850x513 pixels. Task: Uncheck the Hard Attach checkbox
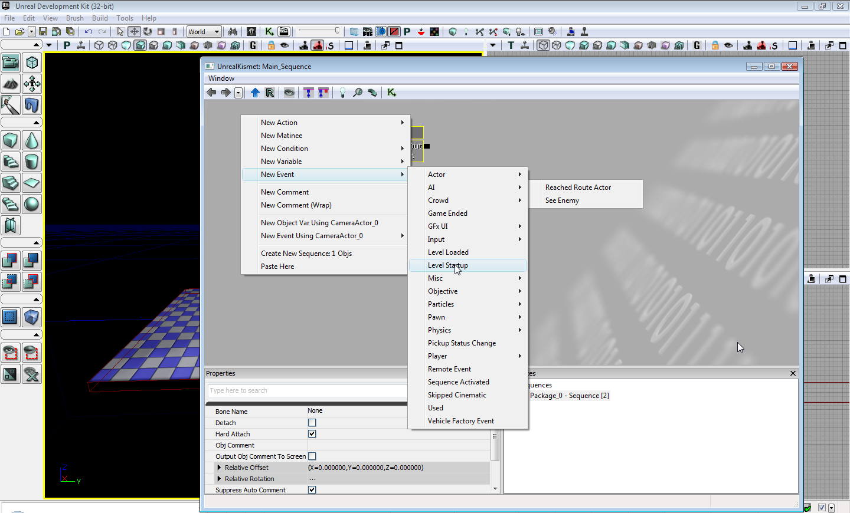tap(312, 434)
